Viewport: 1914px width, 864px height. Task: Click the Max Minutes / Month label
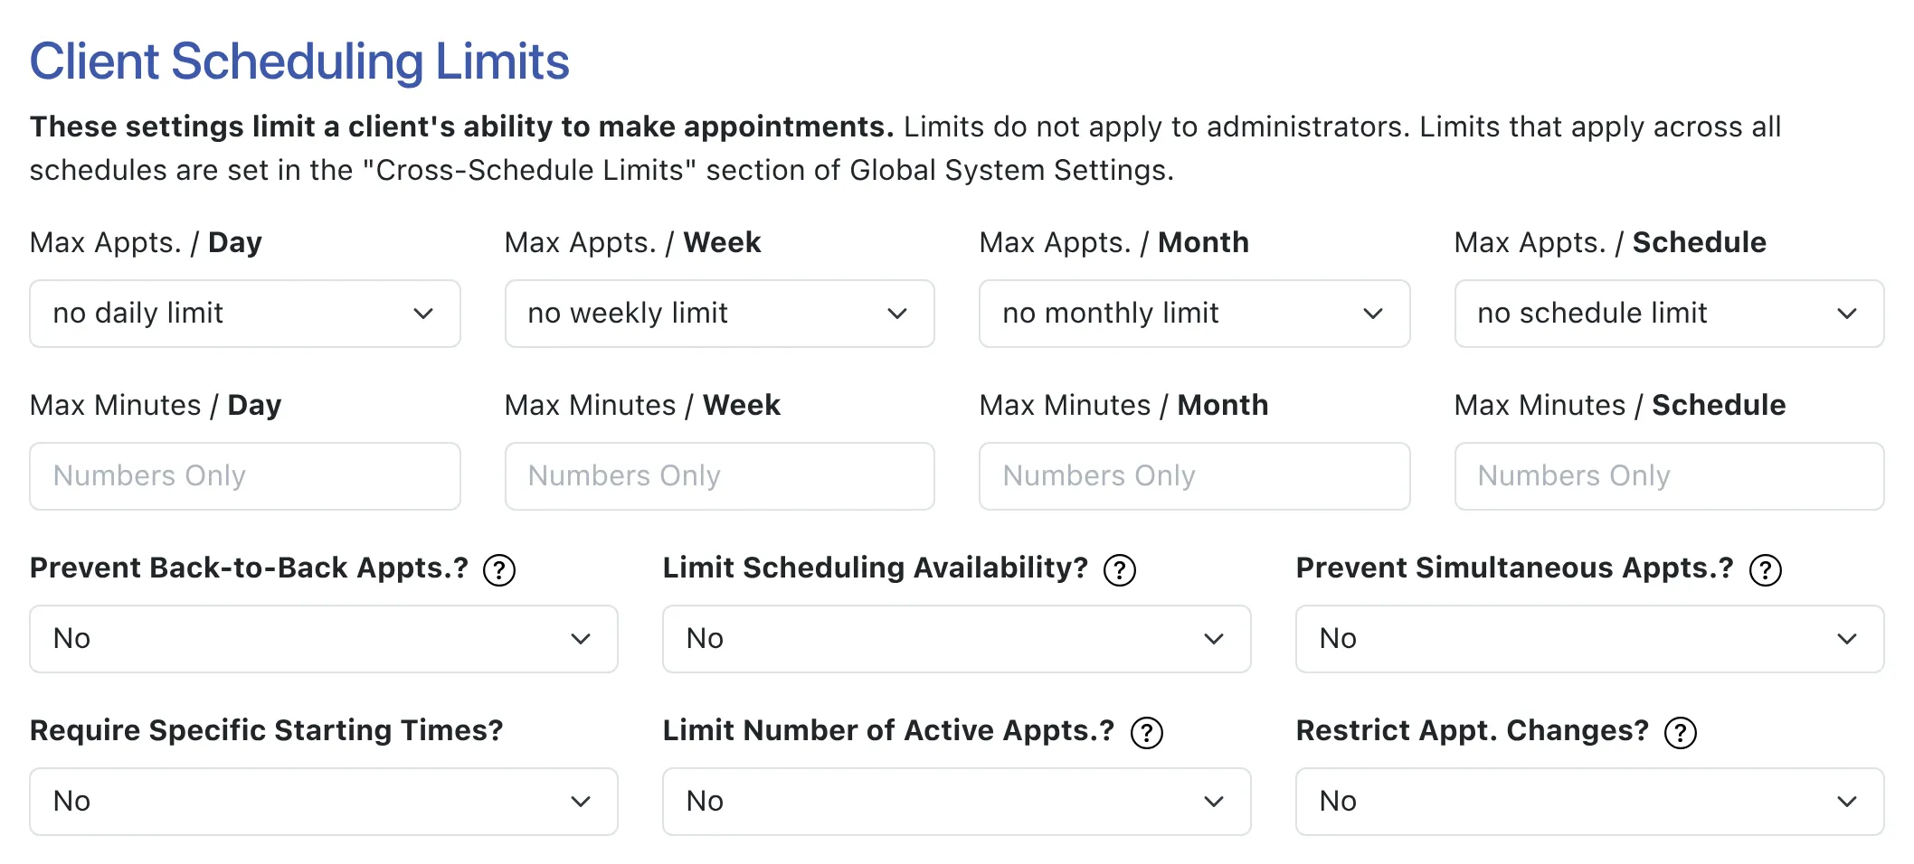[x=1124, y=405]
